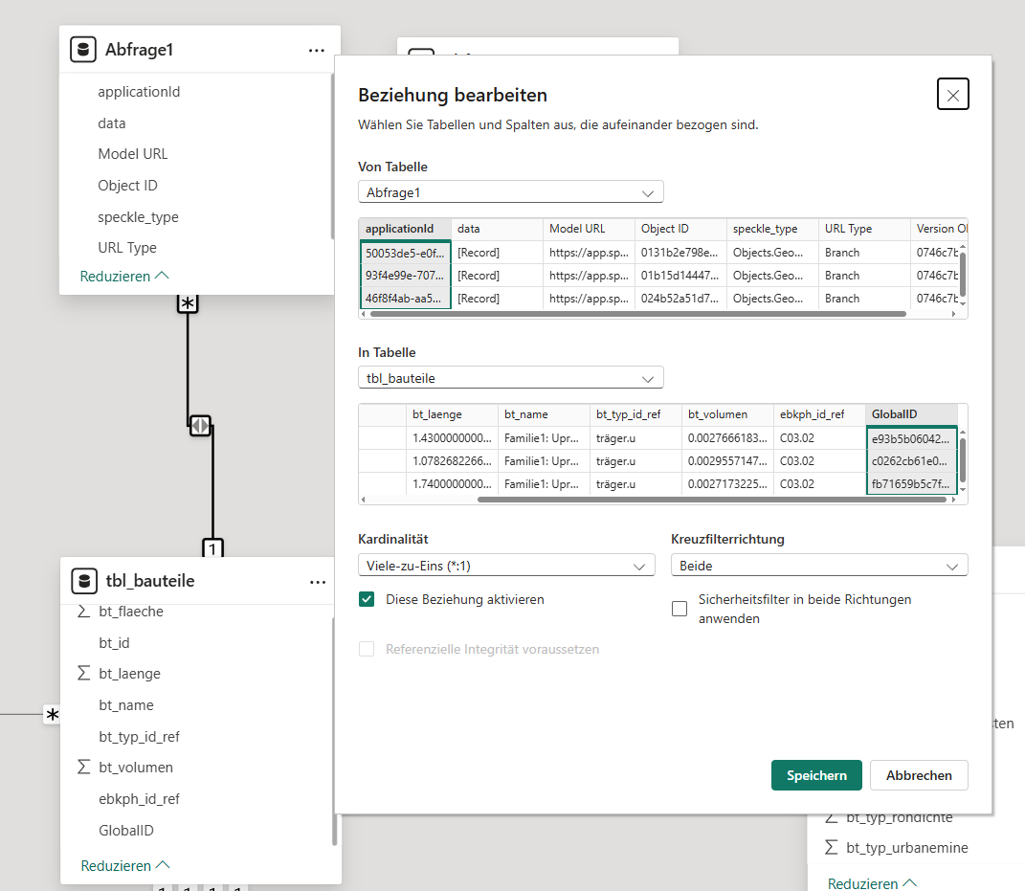This screenshot has width=1025, height=891.
Task: Select the bt_name column header in the preview
Action: coord(544,414)
